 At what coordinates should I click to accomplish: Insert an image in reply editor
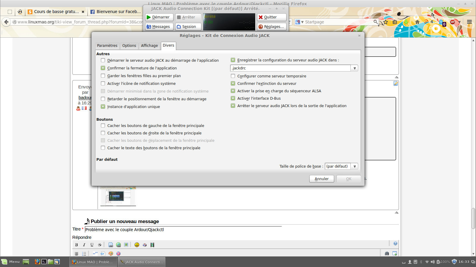[x=126, y=245]
